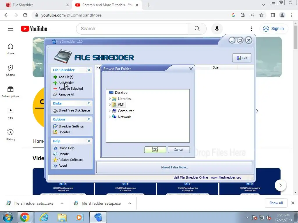Image resolution: width=298 pixels, height=223 pixels.
Task: Open the YouTube hamburger guide menu
Action: coord(10,29)
